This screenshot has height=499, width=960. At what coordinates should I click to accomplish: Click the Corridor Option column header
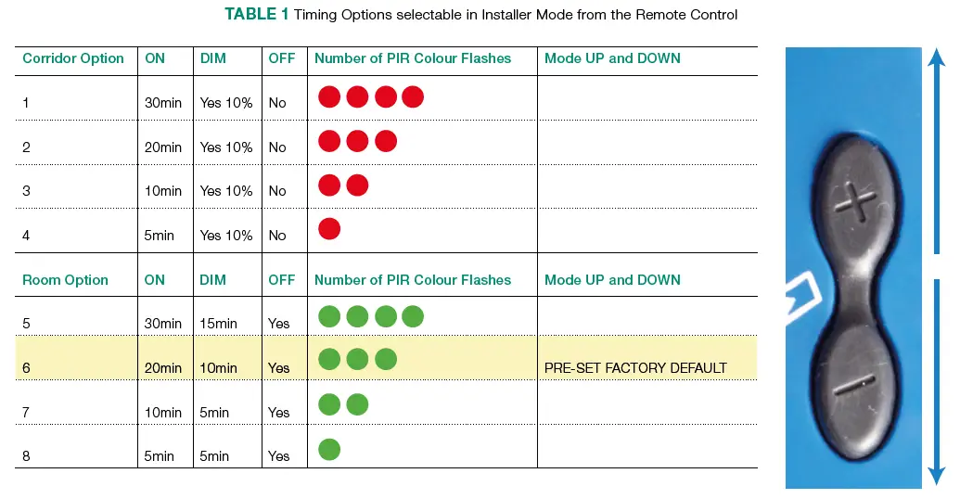73,58
